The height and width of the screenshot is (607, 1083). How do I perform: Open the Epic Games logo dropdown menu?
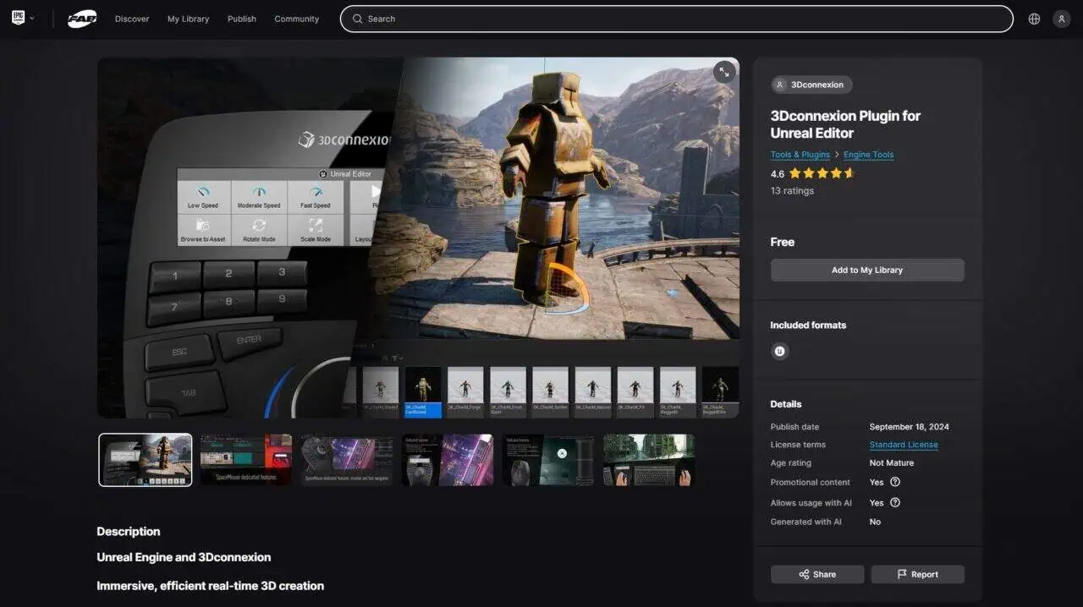(23, 19)
